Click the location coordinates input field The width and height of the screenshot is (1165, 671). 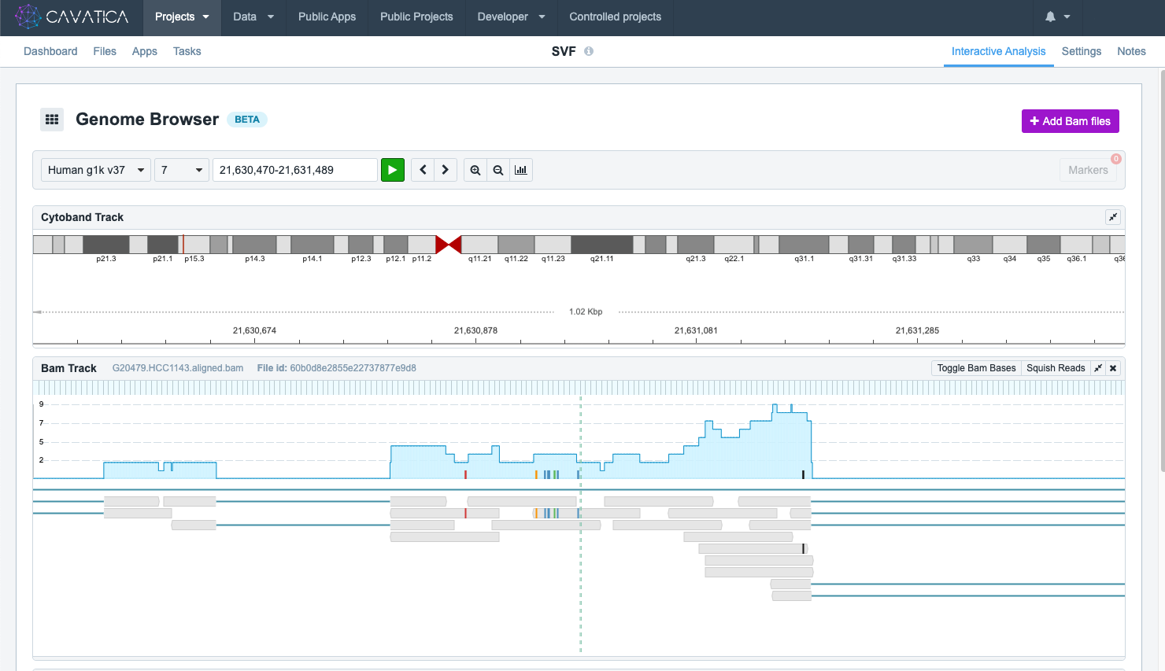tap(294, 170)
